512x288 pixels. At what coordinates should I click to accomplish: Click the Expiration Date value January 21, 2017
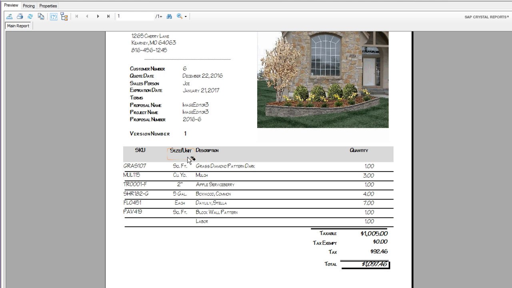(201, 90)
